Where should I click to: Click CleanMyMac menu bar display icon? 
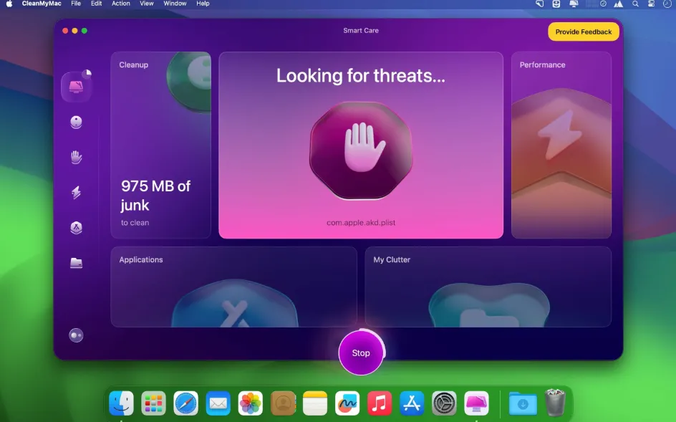574,4
